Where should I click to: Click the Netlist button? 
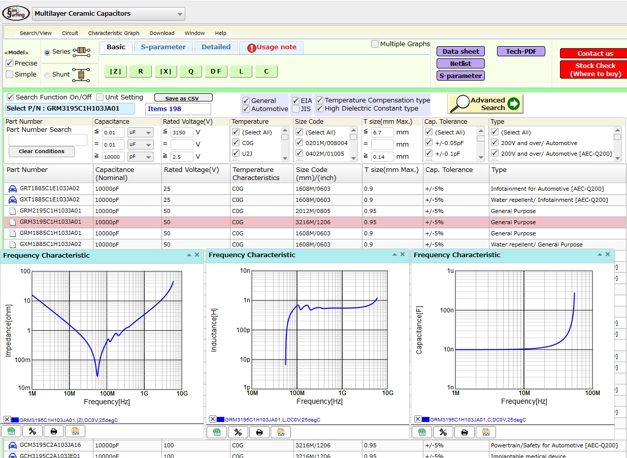tap(461, 63)
